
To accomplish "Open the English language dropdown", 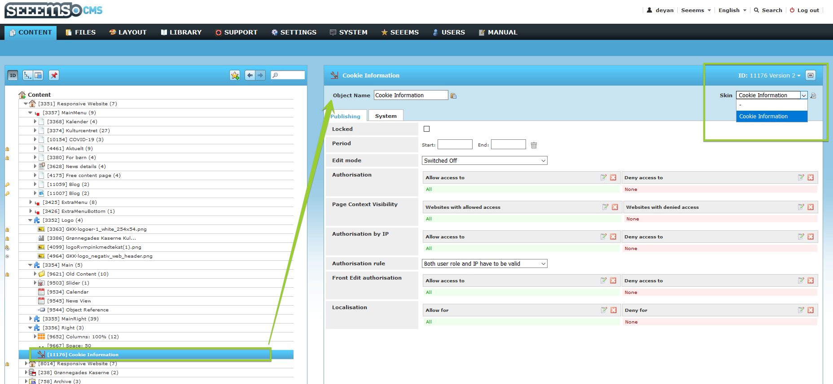I will click(x=732, y=10).
